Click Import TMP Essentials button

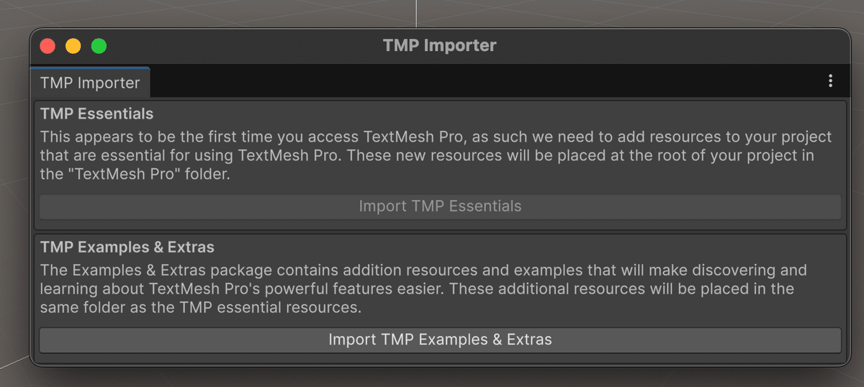click(440, 206)
